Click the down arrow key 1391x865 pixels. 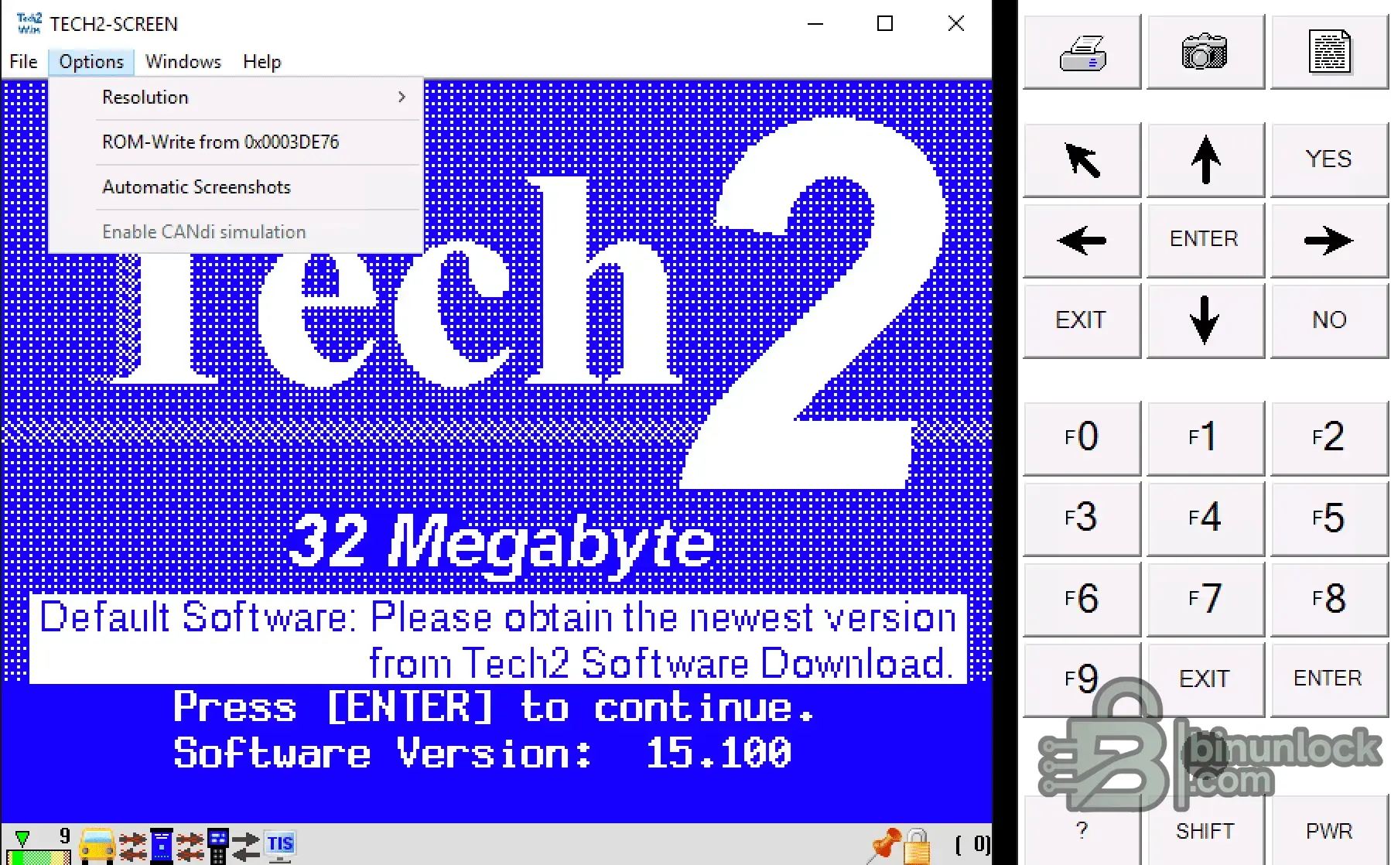[1205, 321]
